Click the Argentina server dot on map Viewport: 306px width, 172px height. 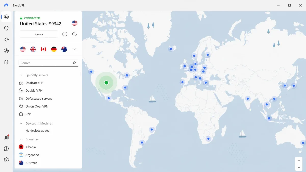[142, 142]
